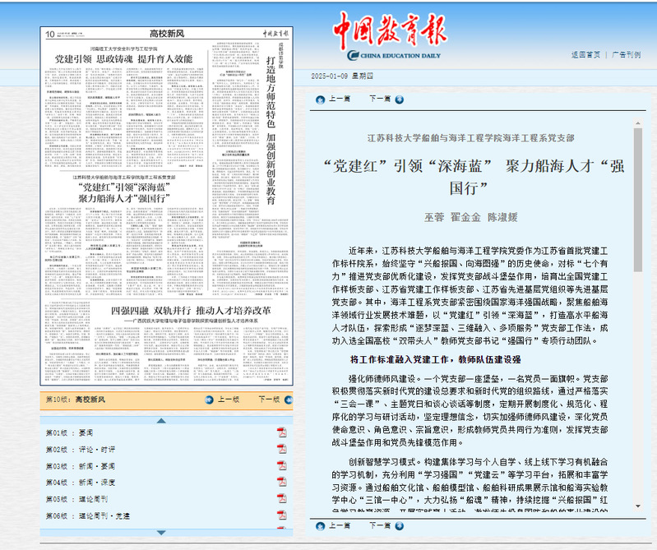Screen dimensions: 657x550
Task: Click previous article (上一篇) arrow icon
Action: [x=318, y=99]
